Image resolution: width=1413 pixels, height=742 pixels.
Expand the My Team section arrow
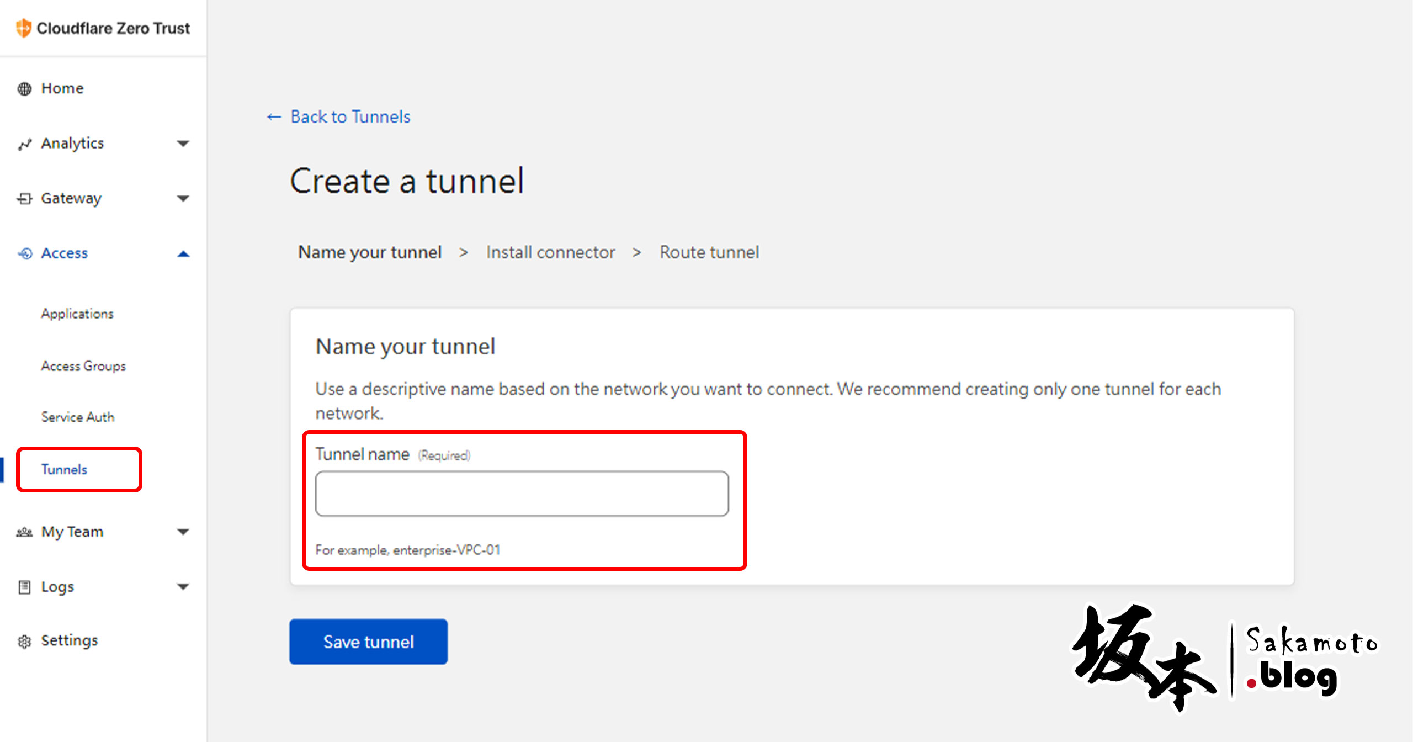[183, 532]
